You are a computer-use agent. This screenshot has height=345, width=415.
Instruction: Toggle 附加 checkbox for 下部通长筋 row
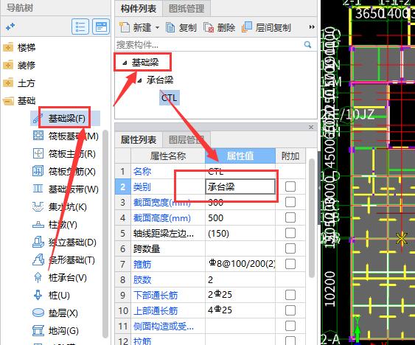point(290,295)
